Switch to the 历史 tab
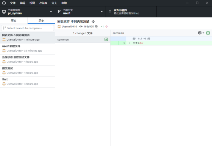 (x=41, y=20)
